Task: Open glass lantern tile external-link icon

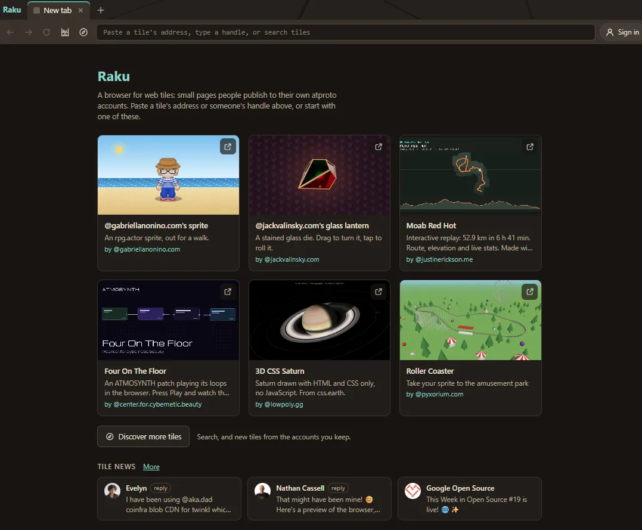Action: 379,147
